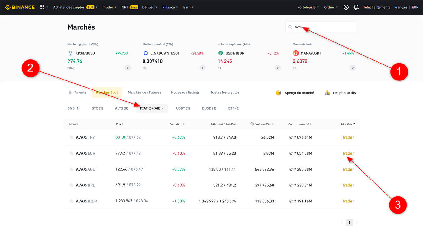Go to previous page arrow

342,223
